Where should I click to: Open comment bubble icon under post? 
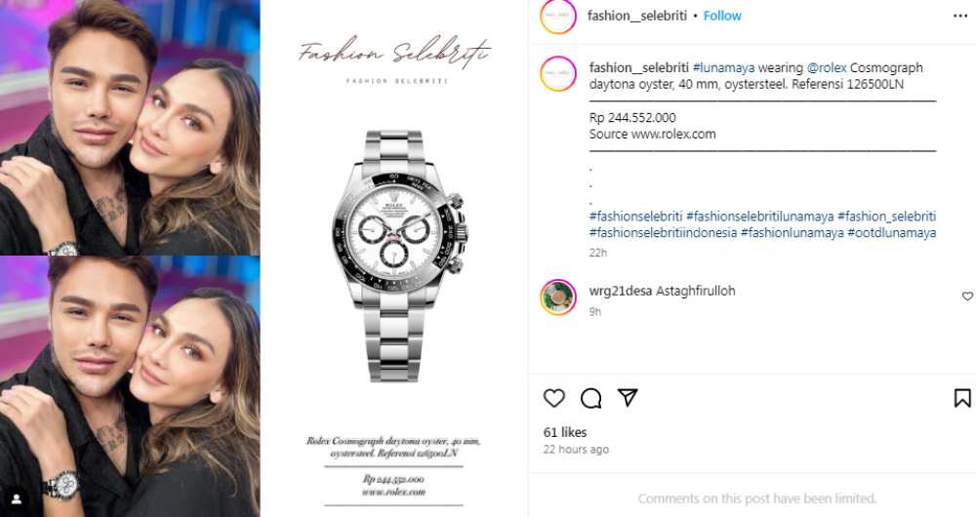[x=590, y=398]
